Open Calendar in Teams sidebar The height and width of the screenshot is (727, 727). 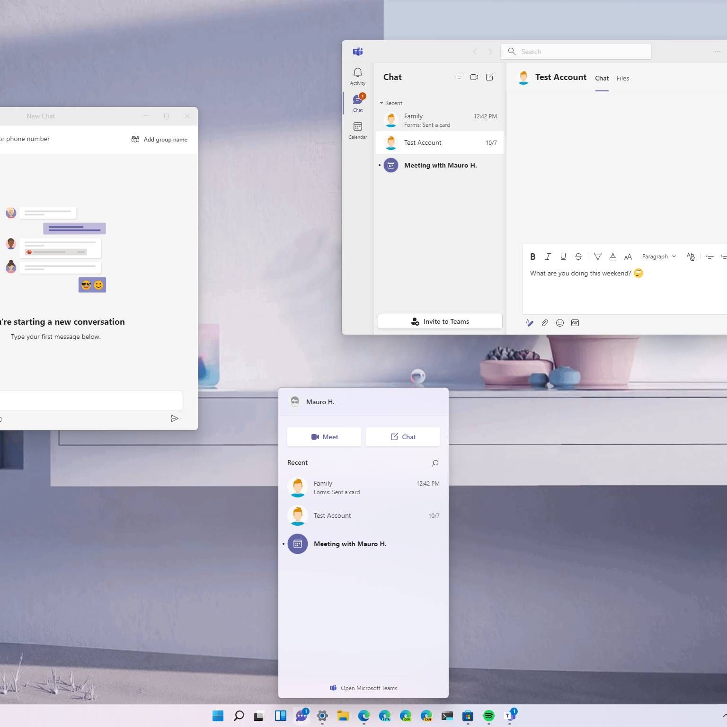pos(357,130)
